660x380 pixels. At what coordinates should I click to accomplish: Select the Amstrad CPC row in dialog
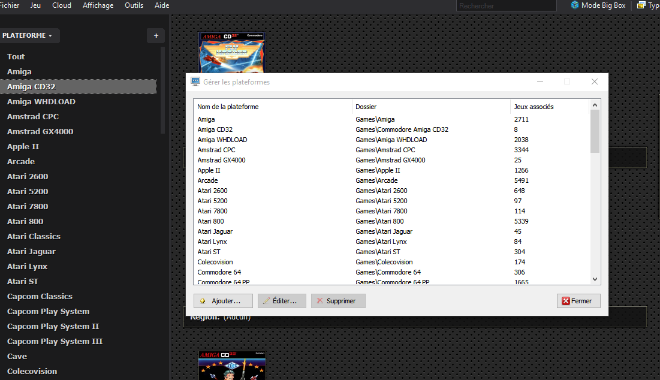coord(391,150)
